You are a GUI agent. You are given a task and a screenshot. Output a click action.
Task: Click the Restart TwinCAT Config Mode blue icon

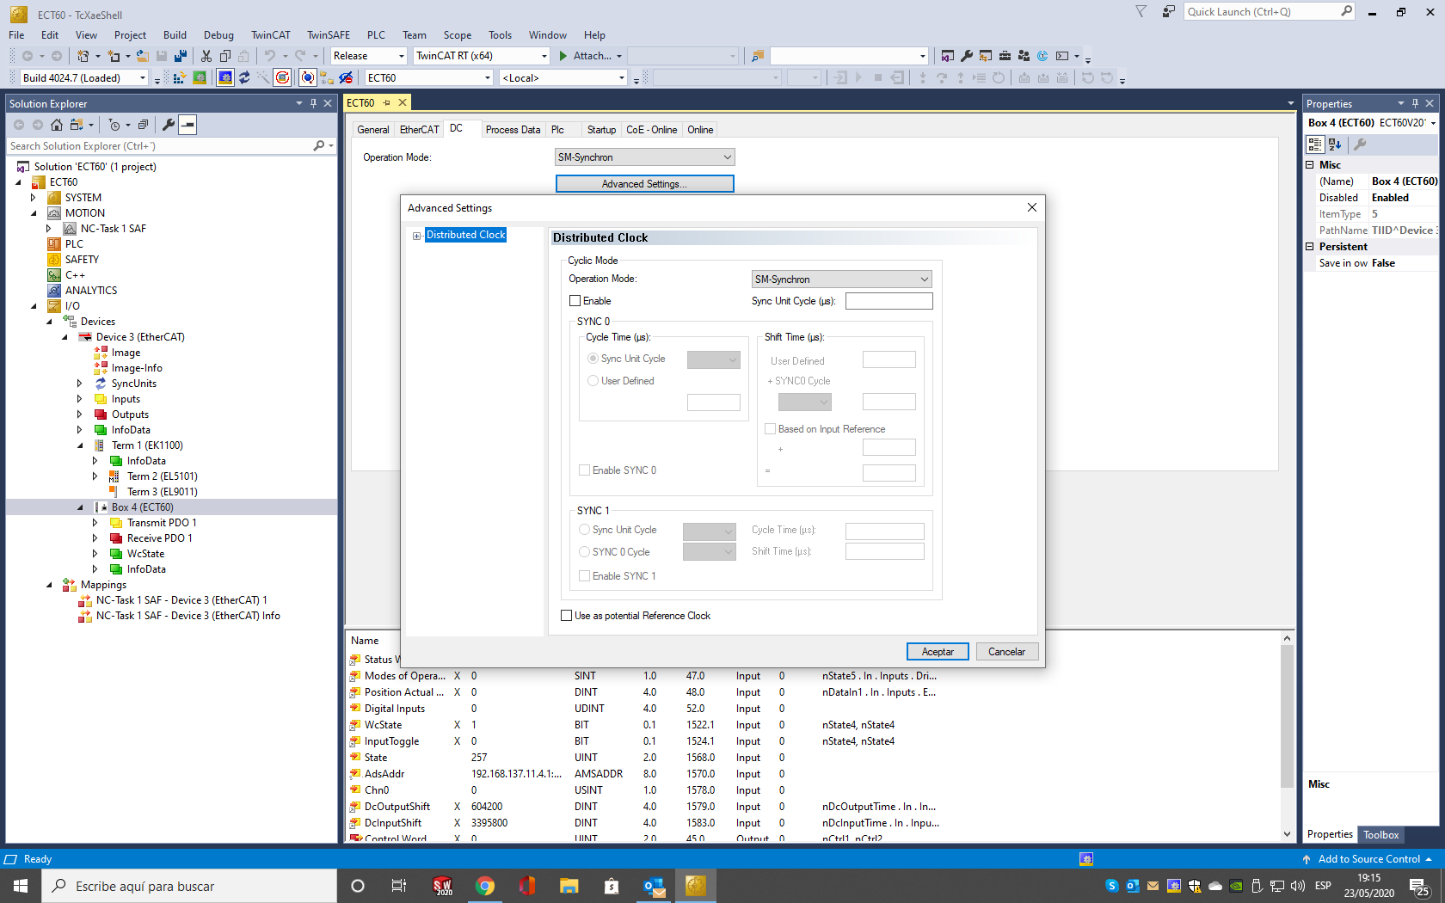tap(224, 78)
